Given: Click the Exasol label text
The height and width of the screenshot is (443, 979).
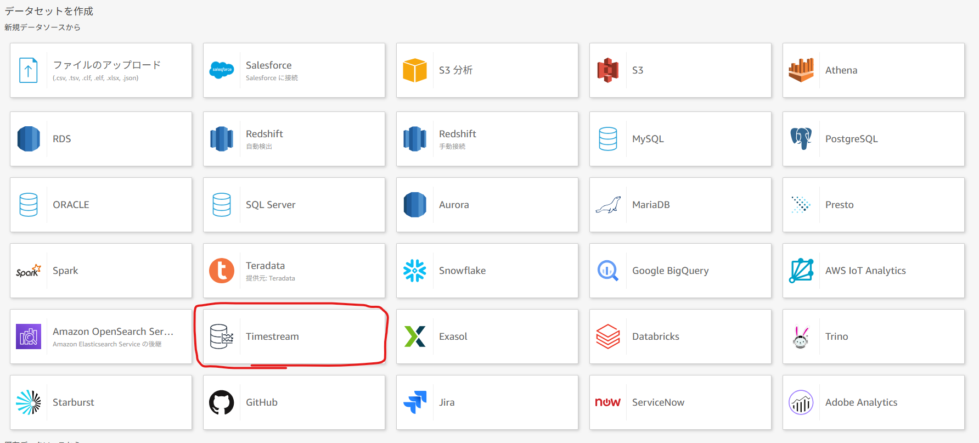Looking at the screenshot, I should tap(453, 337).
